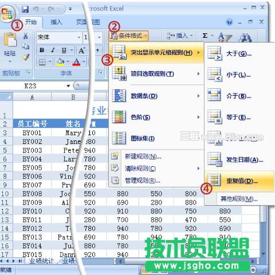Toggle underline formatting
Viewport: 275px width, 275px height.
pyautogui.click(x=64, y=50)
